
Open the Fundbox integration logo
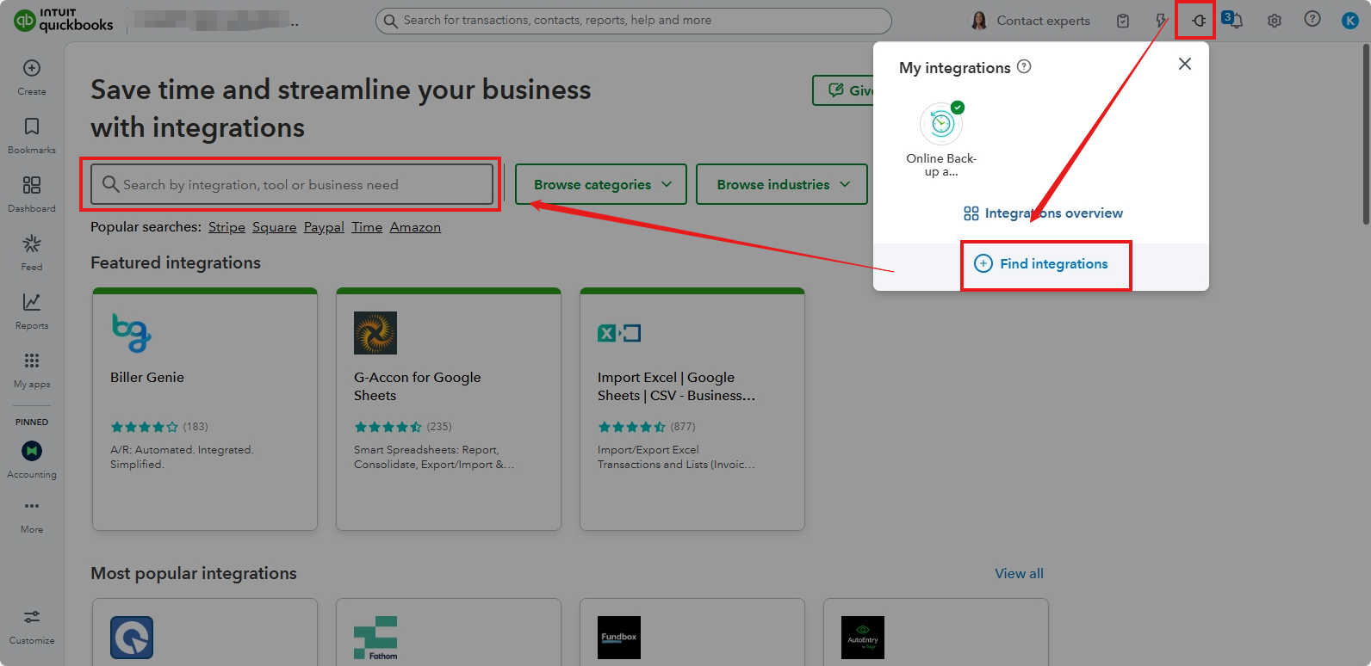619,638
